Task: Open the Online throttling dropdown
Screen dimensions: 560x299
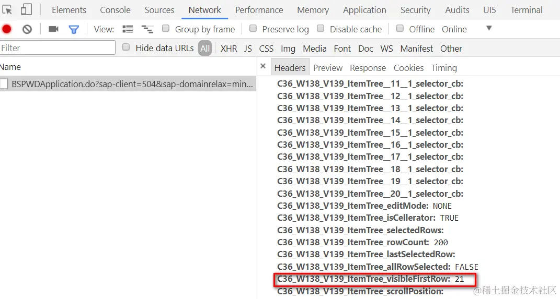Action: click(467, 29)
